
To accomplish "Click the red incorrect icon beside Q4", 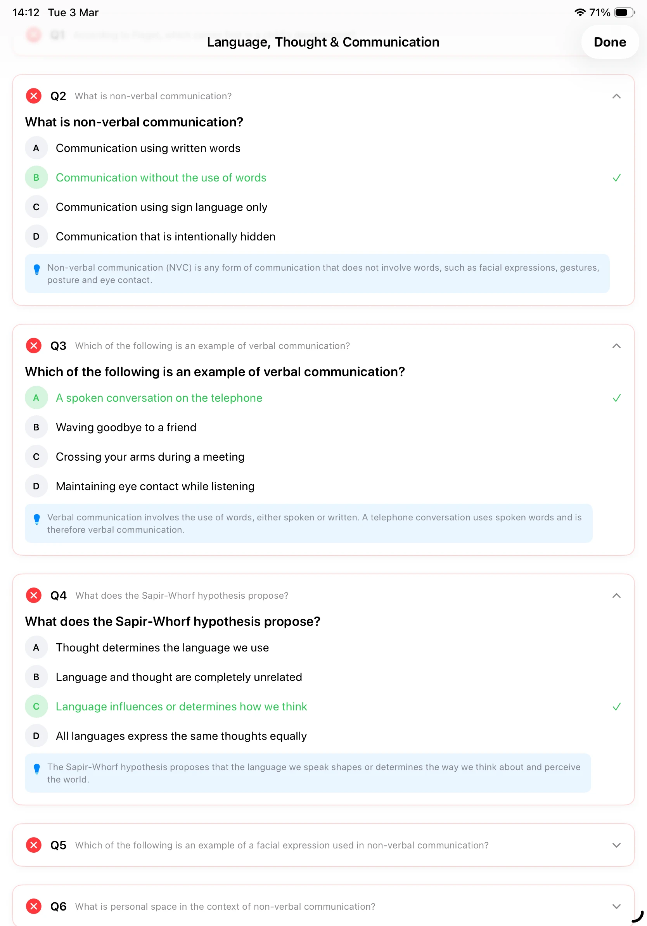I will click(33, 595).
